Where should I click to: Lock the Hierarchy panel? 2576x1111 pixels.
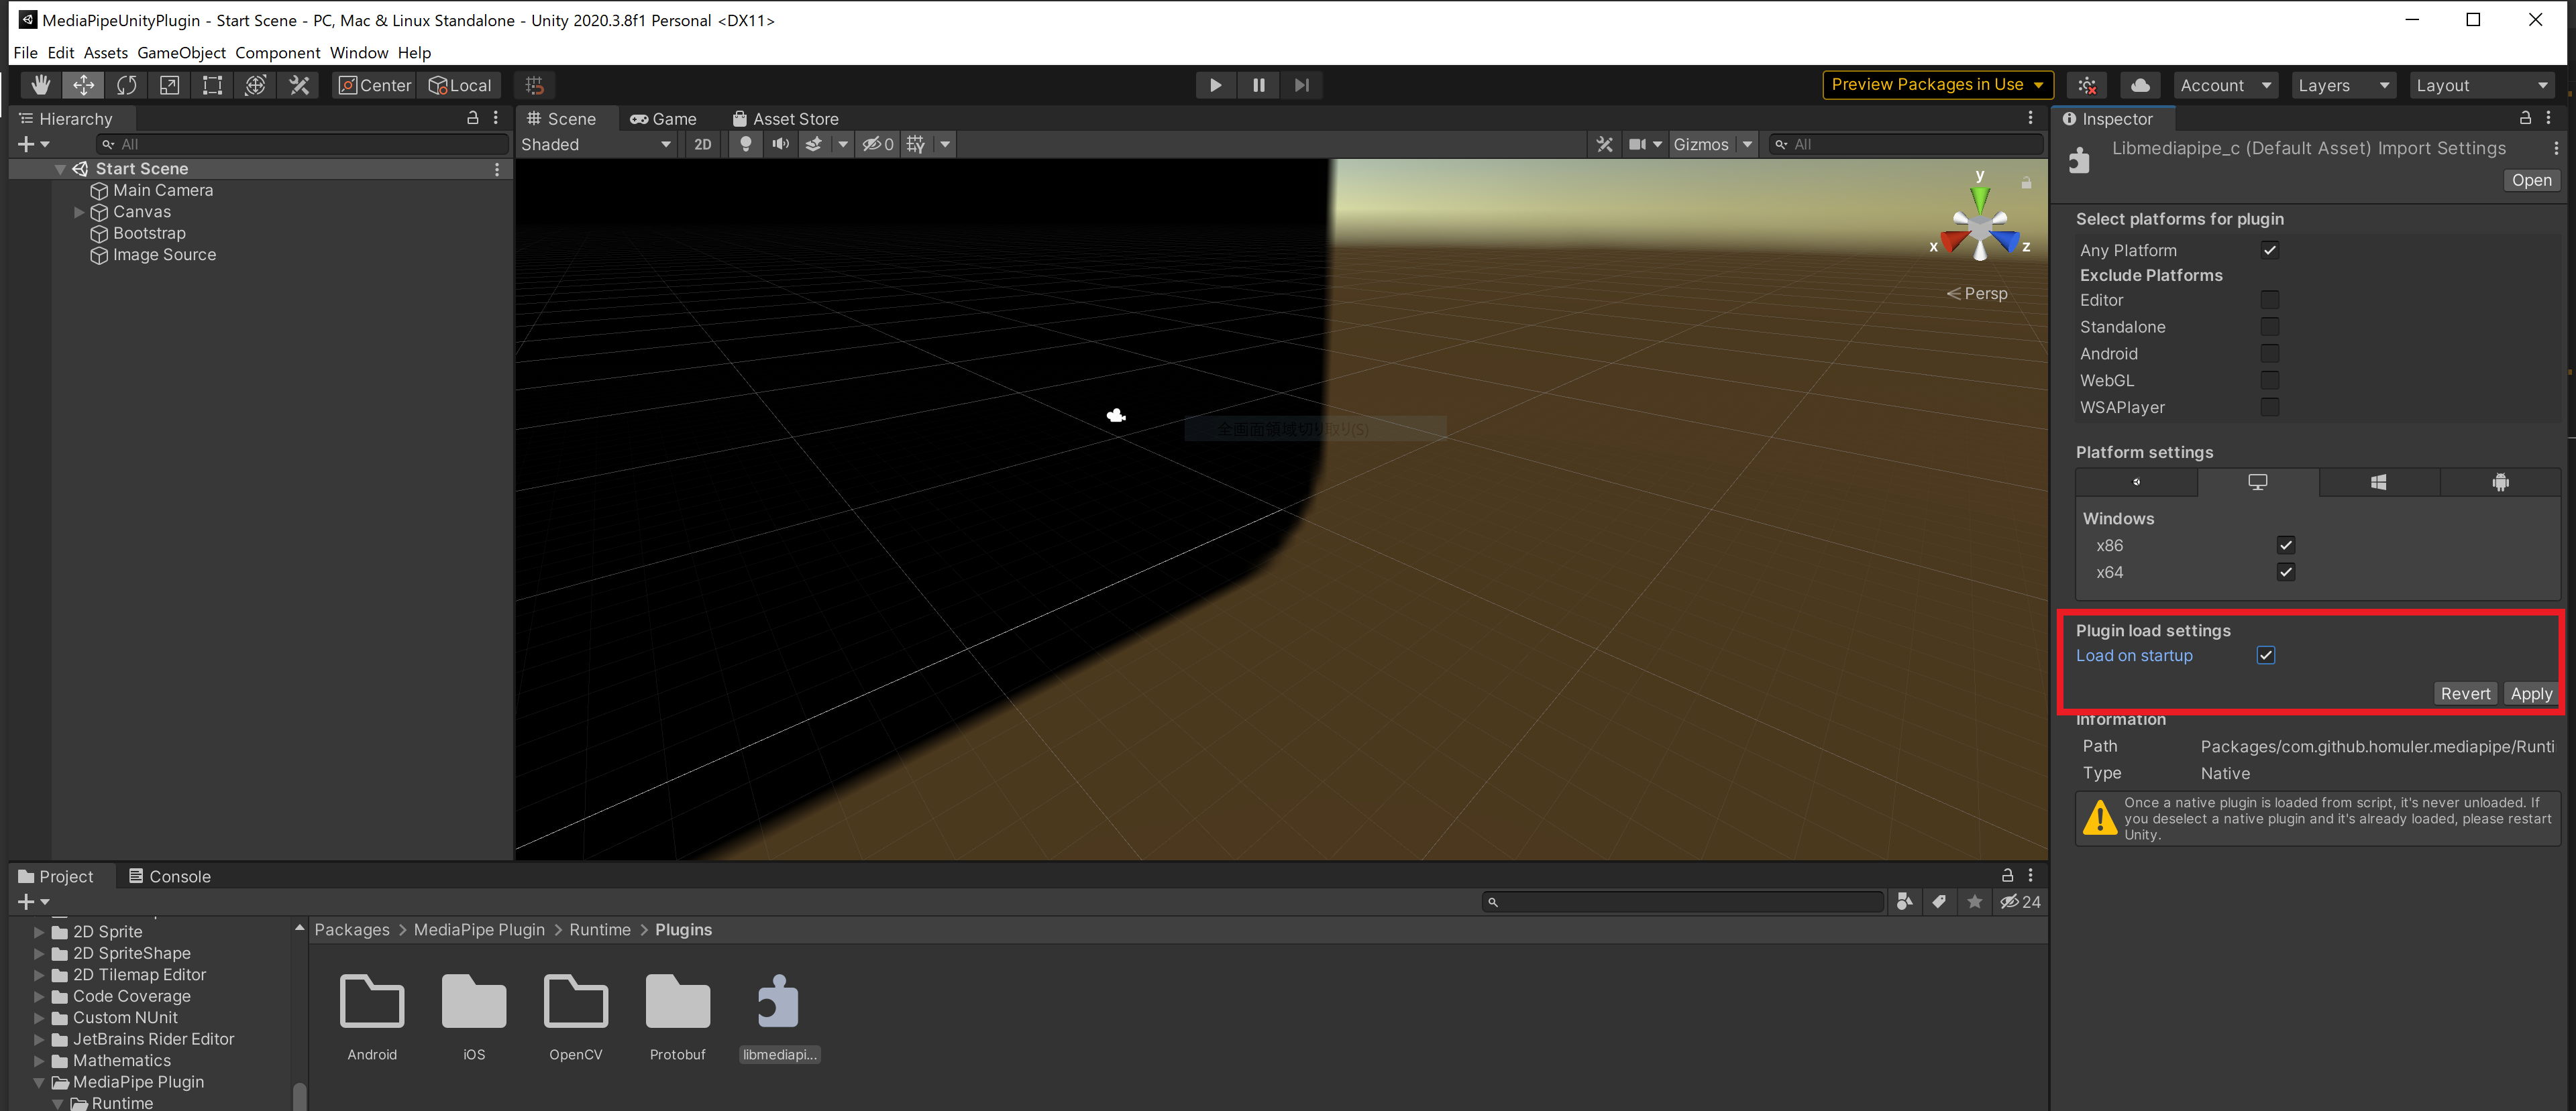[x=473, y=118]
